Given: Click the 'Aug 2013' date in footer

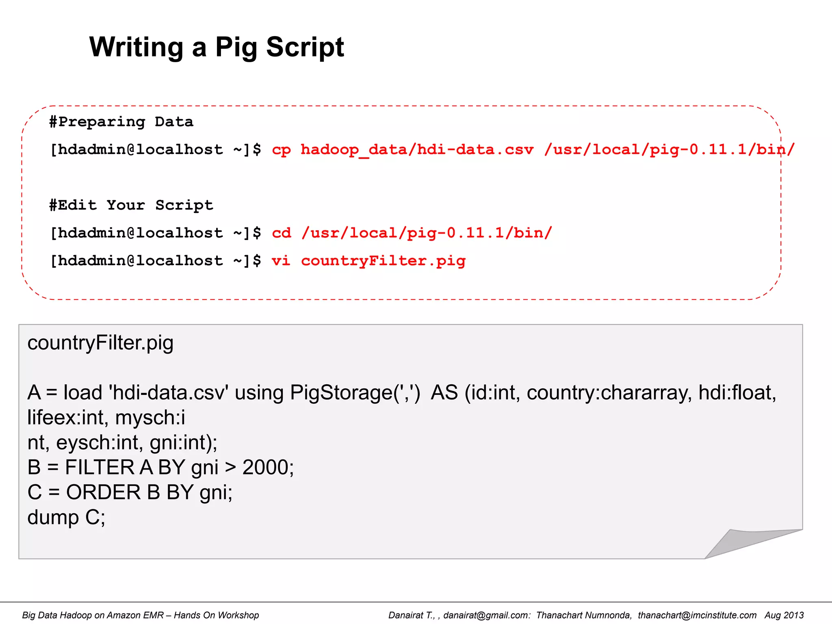Looking at the screenshot, I should (784, 615).
